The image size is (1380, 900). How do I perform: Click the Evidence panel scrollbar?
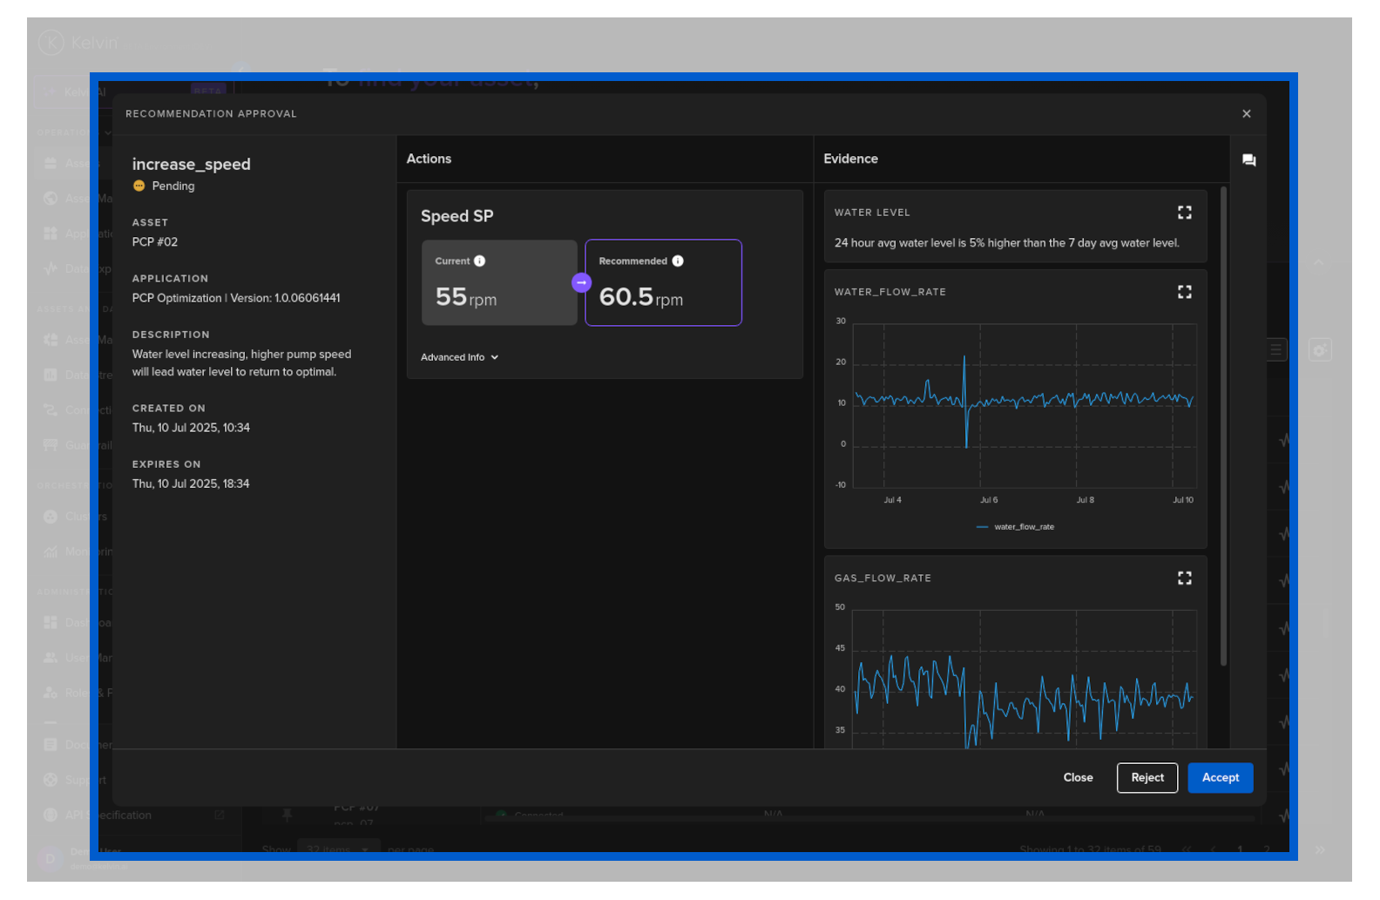(x=1223, y=427)
